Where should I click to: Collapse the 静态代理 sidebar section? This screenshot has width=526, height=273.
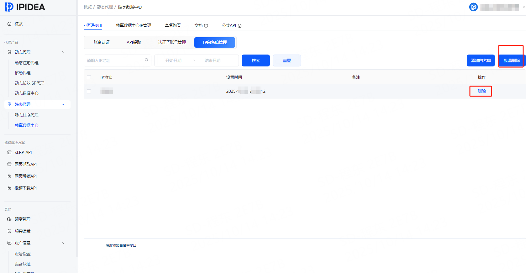[63, 104]
